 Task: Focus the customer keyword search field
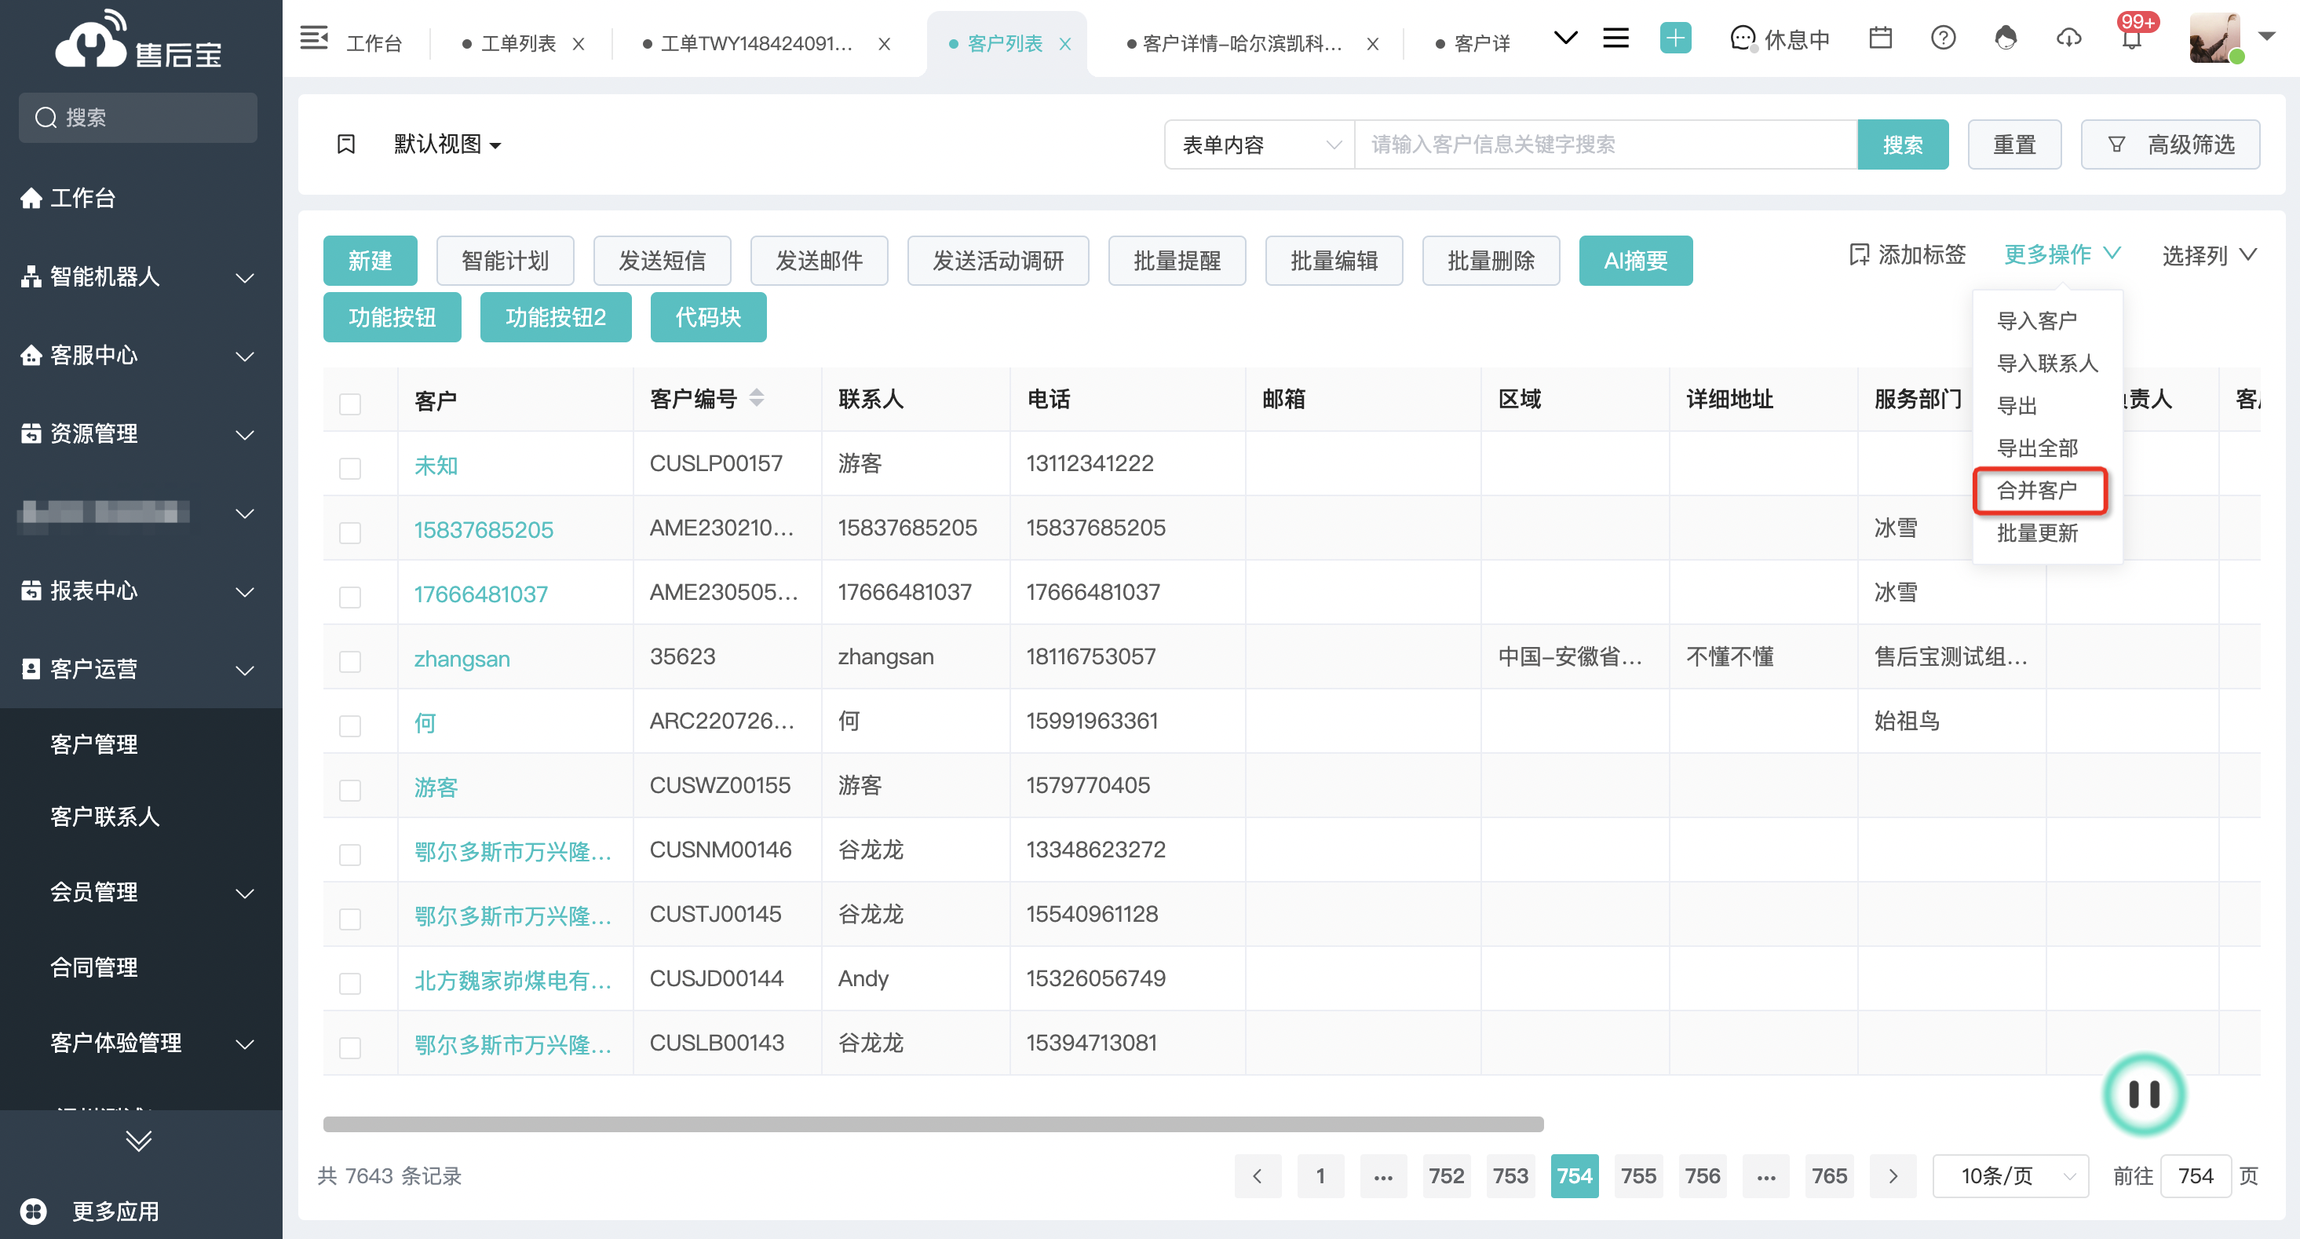point(1605,144)
